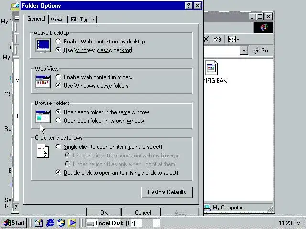Click the General tab
This screenshot has width=306, height=229.
[x=36, y=19]
